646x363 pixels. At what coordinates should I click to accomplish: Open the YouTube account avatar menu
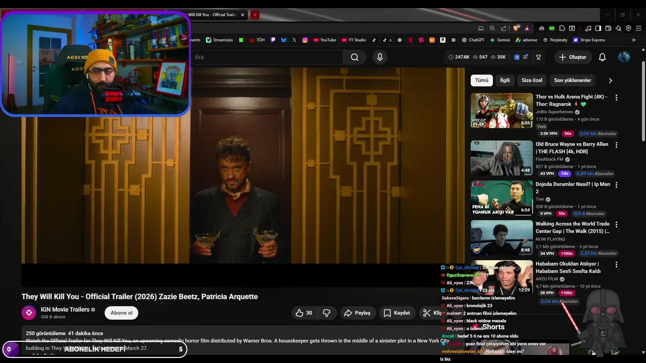[624, 57]
